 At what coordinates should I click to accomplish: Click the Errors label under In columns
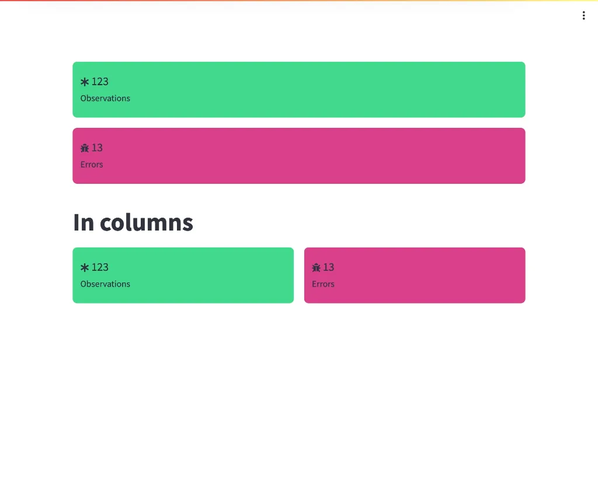tap(323, 284)
